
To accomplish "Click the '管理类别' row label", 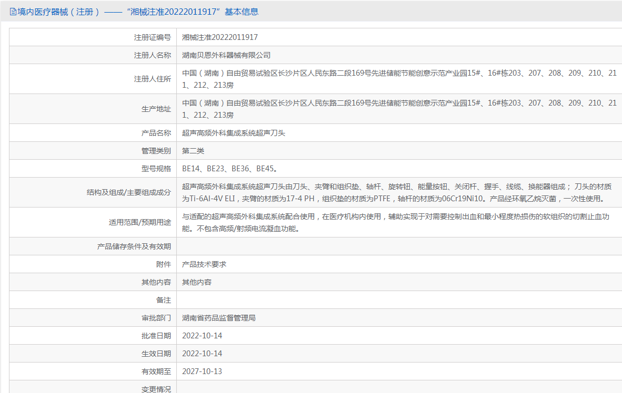I will pos(156,151).
